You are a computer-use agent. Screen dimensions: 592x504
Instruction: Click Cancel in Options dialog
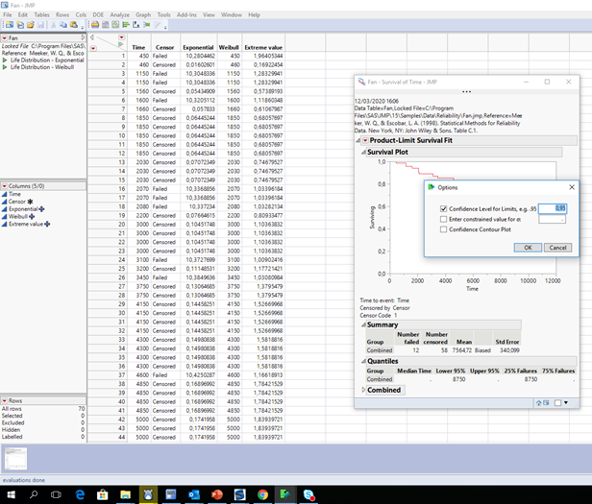coord(557,248)
